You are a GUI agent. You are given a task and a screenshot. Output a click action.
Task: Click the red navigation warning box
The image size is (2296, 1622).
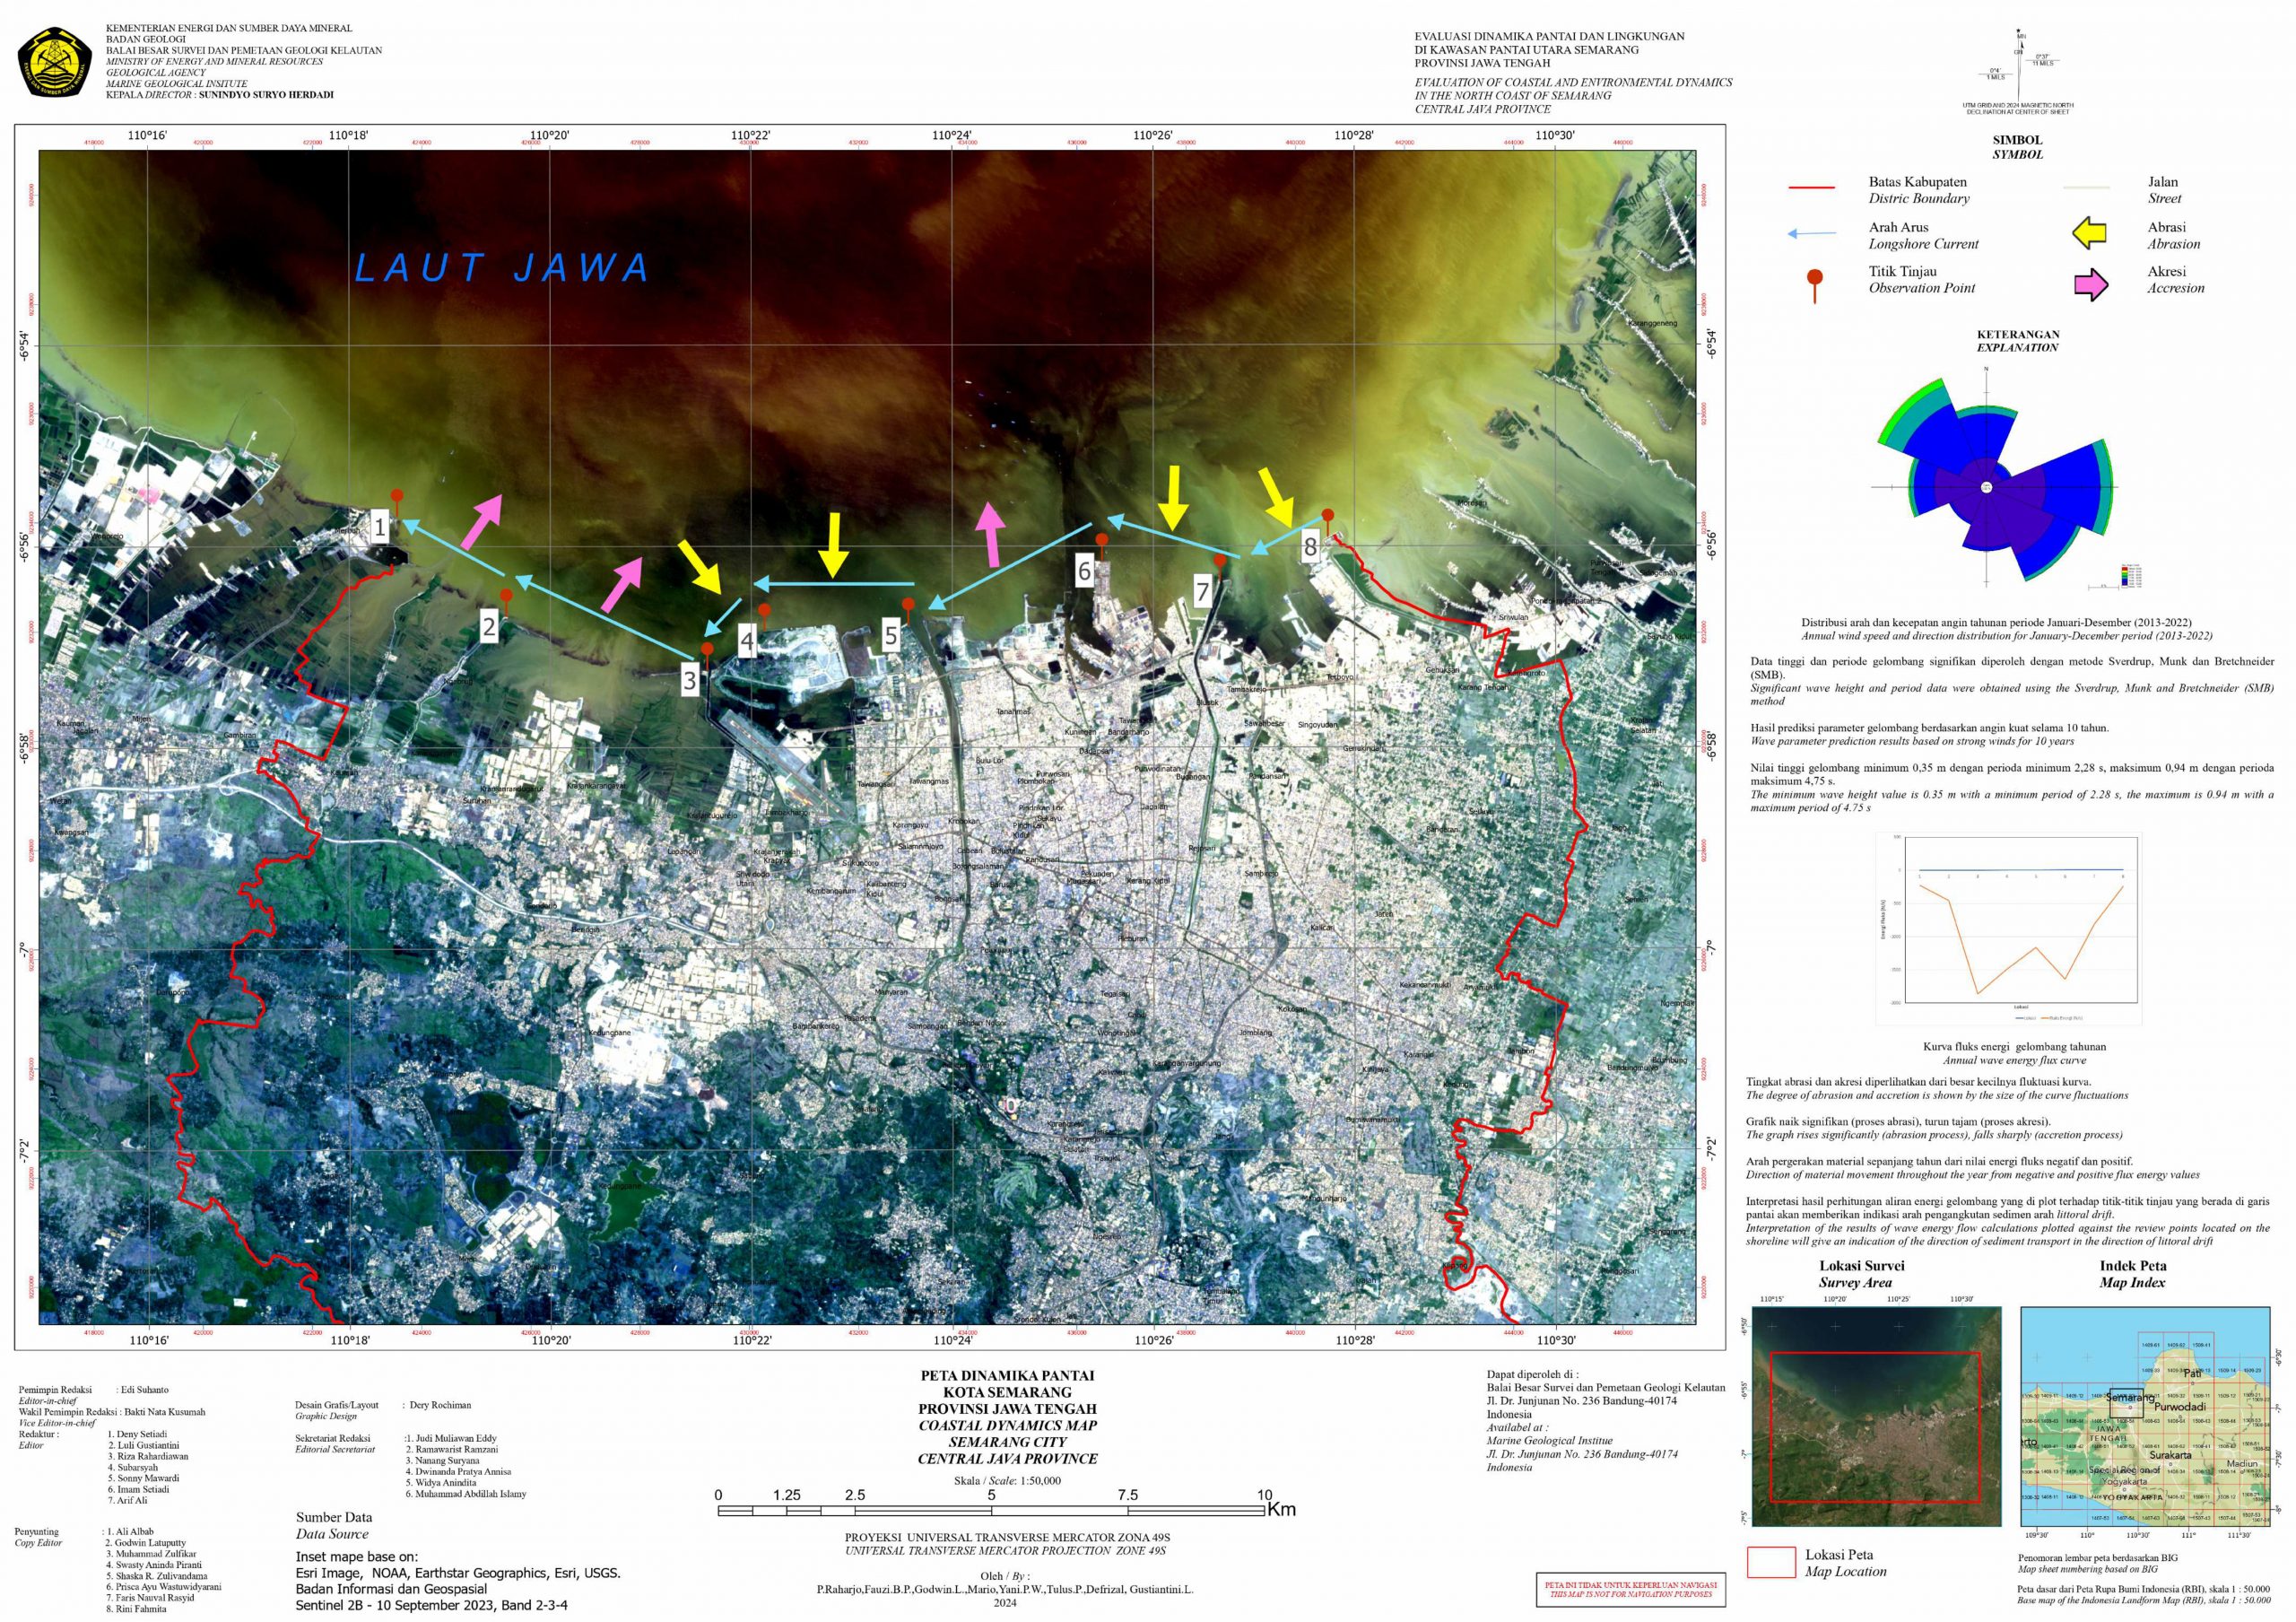click(x=1632, y=1589)
